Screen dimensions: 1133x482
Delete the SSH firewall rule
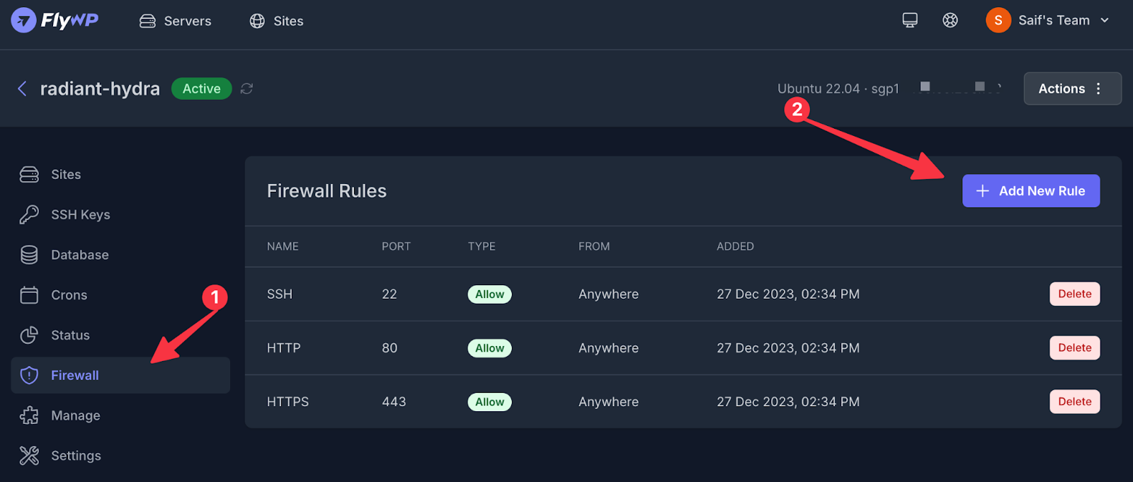click(x=1074, y=294)
